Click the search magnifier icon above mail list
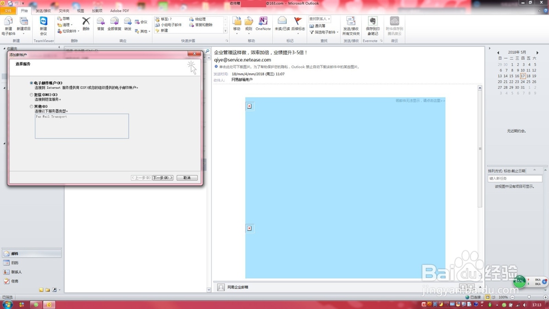 coord(208,51)
